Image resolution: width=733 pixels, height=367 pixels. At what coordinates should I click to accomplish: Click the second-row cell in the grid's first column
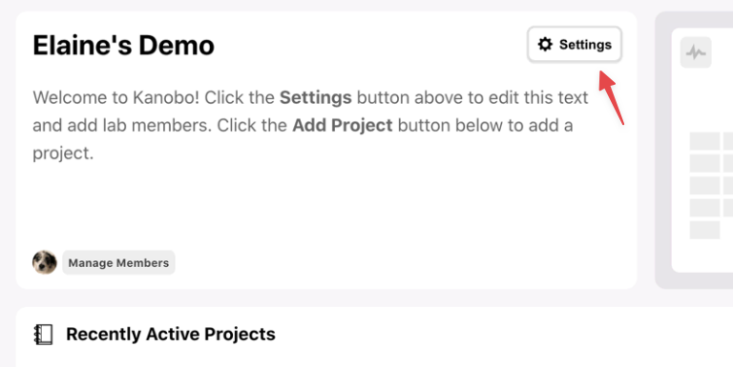tap(705, 163)
